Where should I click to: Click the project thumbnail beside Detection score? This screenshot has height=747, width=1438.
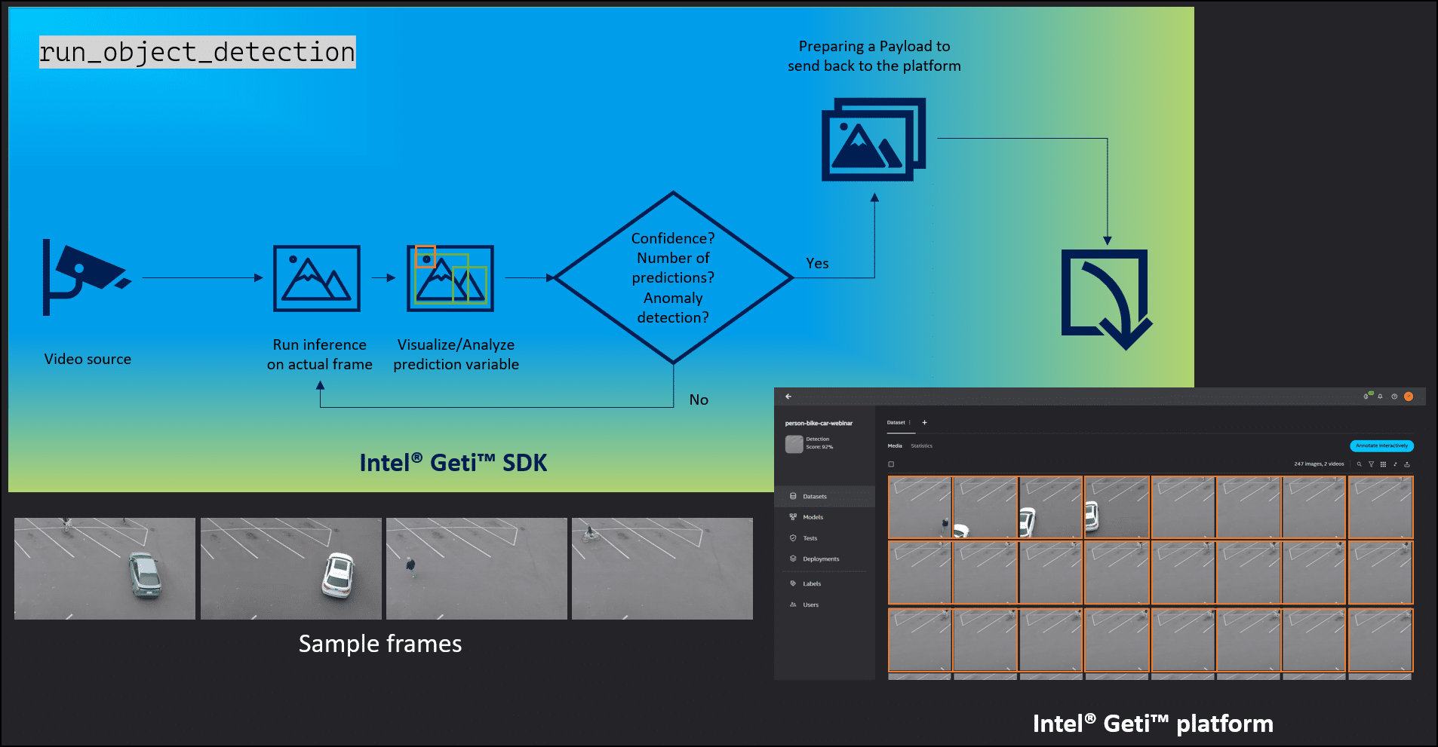pyautogui.click(x=794, y=444)
